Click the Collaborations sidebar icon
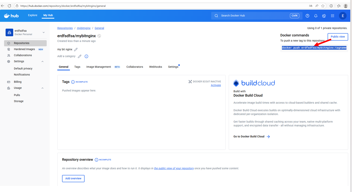 [x=9, y=55]
